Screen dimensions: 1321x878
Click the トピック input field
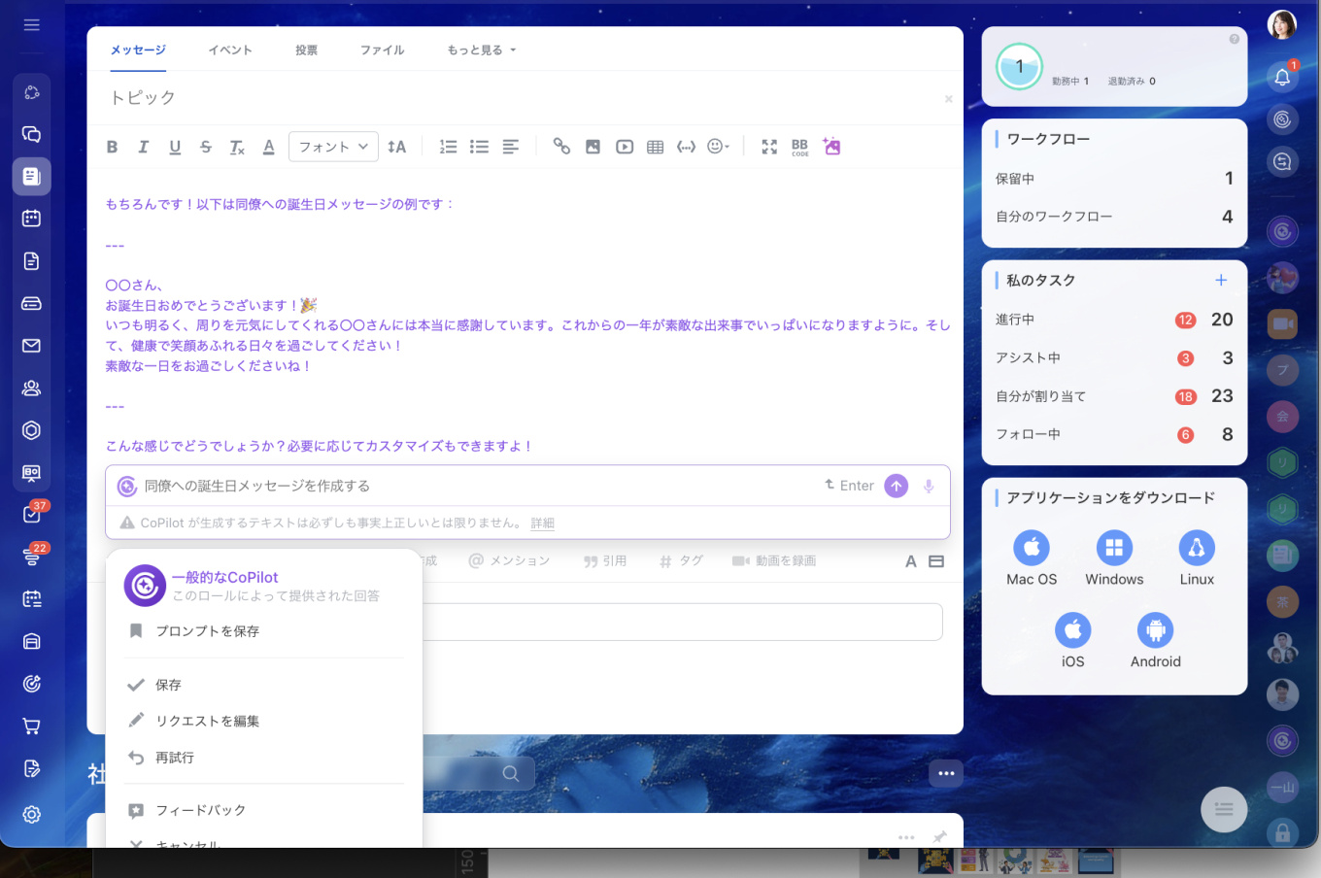389,97
